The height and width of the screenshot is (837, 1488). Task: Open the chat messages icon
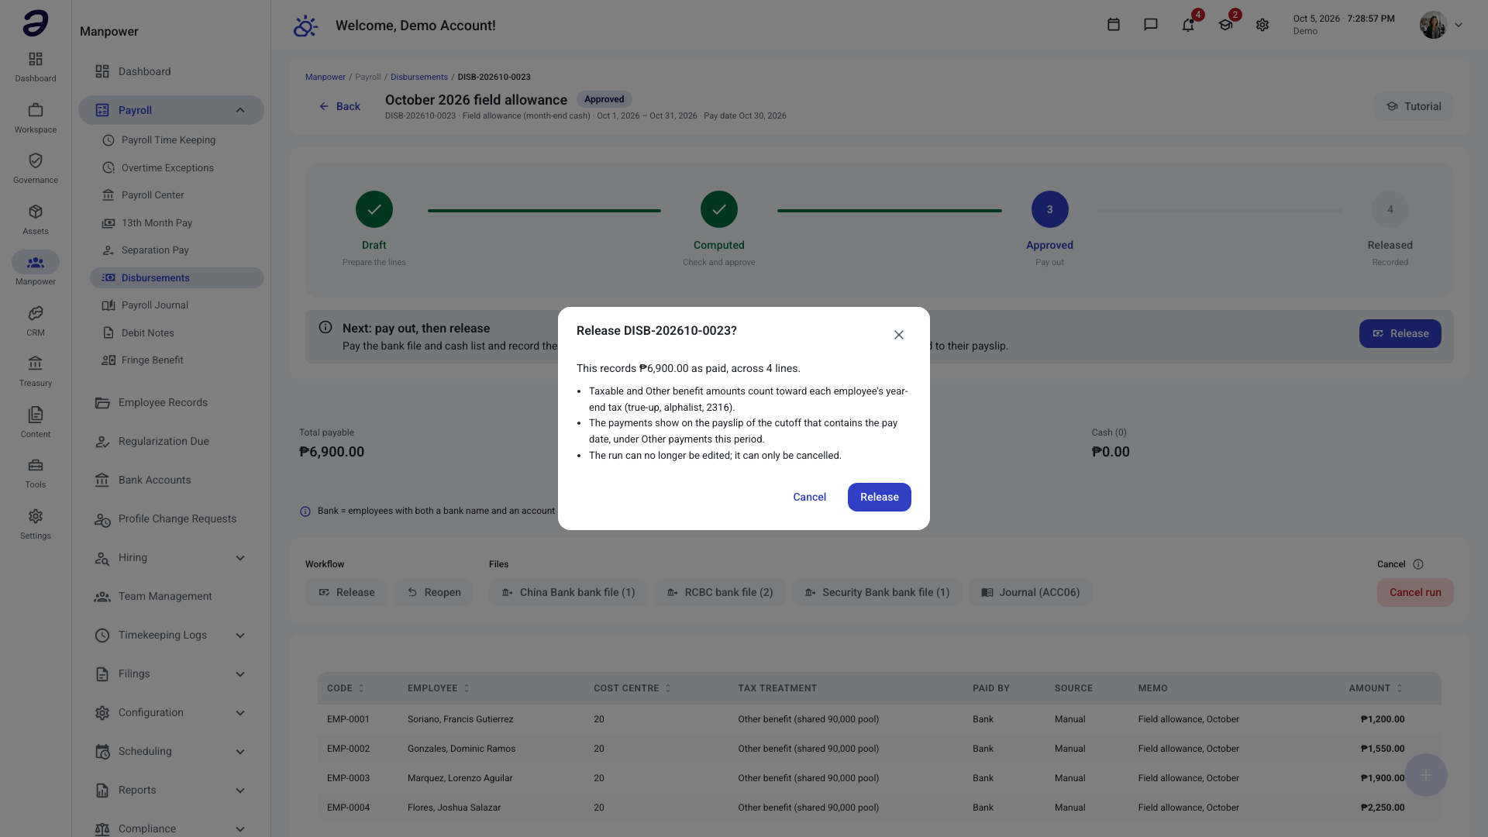coord(1151,25)
